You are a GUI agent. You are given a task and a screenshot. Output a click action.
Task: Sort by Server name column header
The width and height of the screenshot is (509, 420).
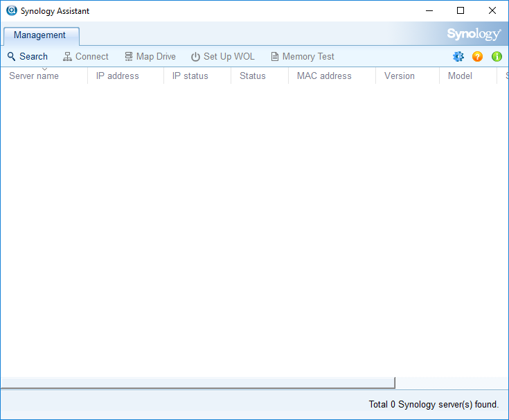(44, 76)
